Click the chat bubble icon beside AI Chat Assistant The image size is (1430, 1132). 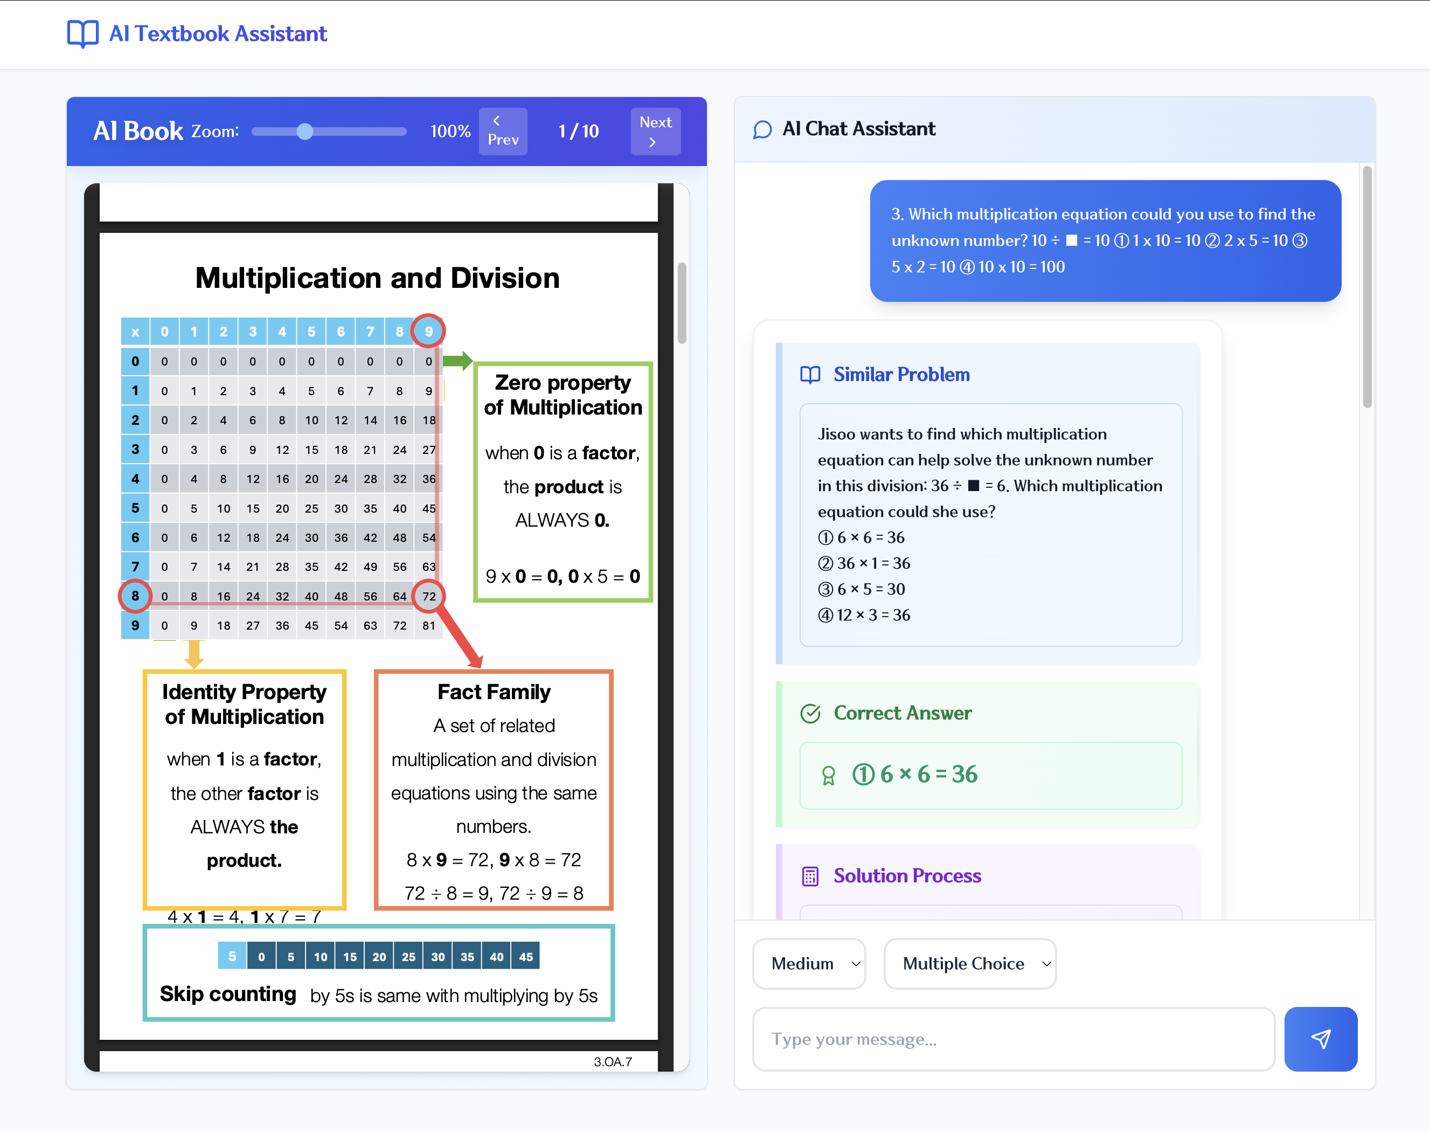click(x=762, y=129)
